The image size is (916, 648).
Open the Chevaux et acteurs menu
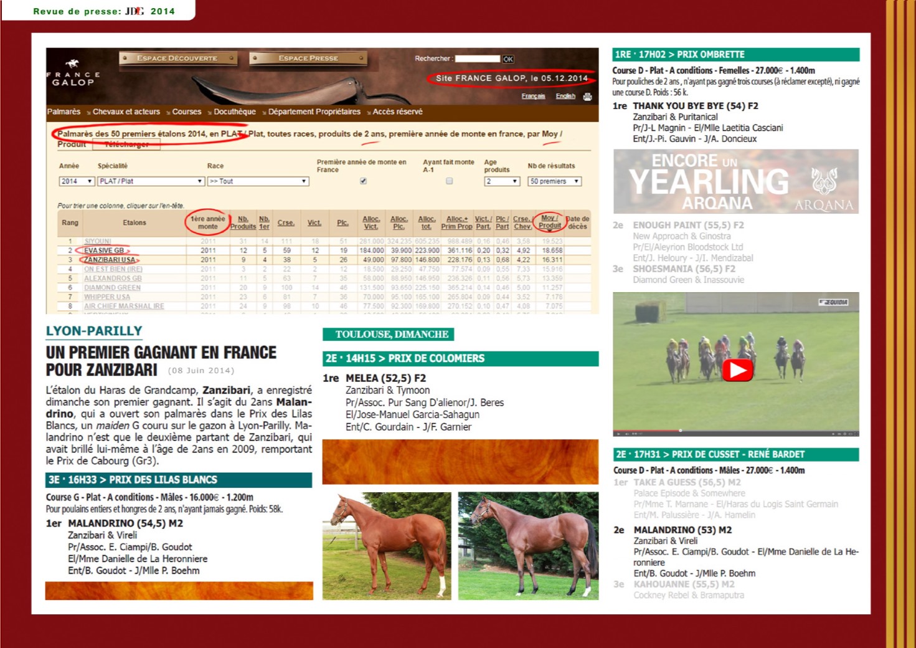point(126,112)
